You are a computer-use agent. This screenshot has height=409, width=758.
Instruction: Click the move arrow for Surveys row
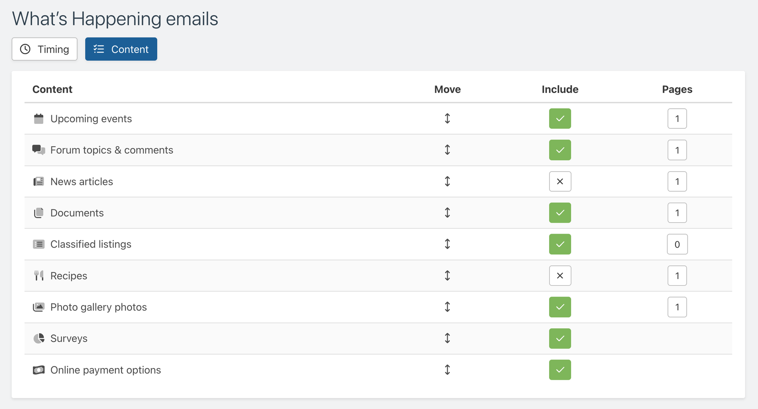pyautogui.click(x=447, y=338)
